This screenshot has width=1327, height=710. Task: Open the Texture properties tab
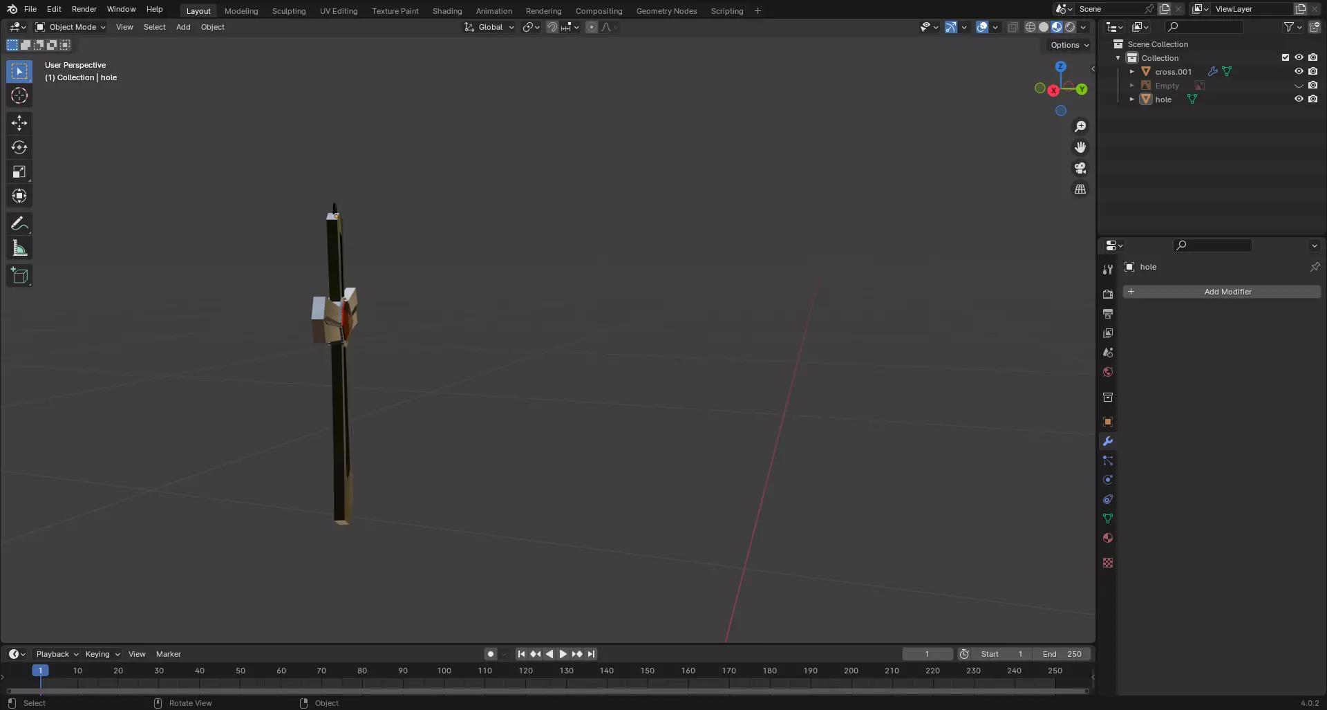1108,563
